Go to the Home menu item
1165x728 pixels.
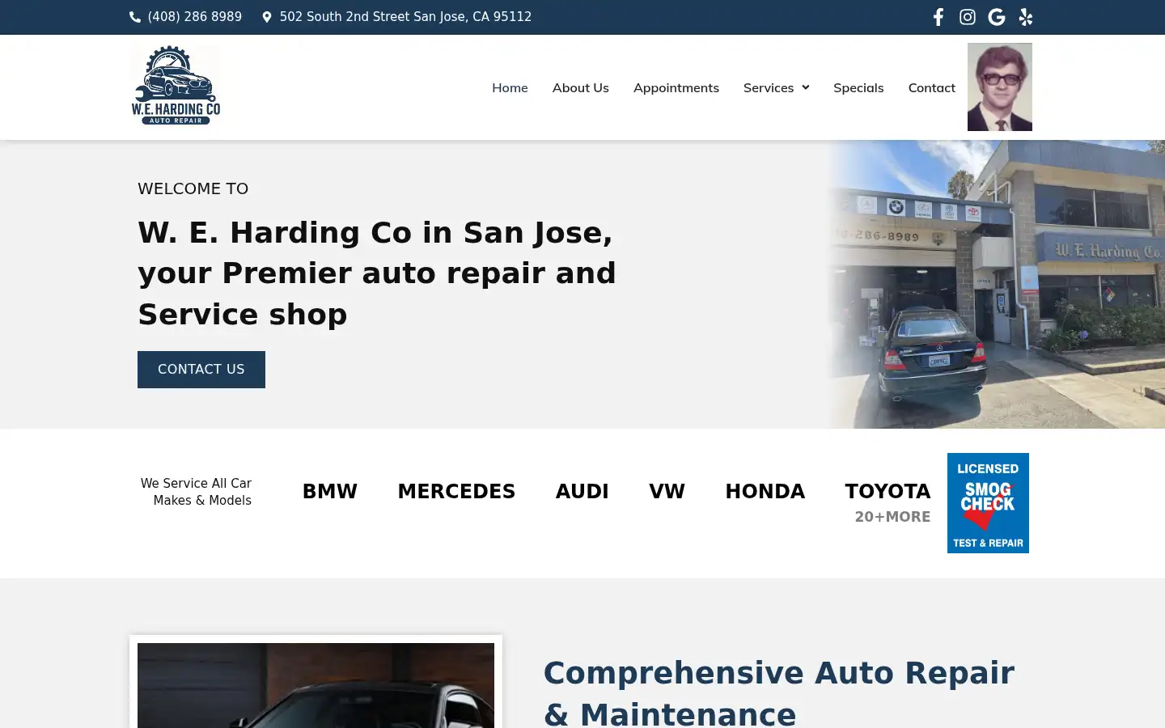pyautogui.click(x=510, y=87)
